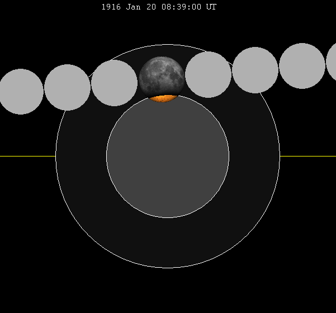The width and height of the screenshot is (336, 313).
Task: Select the second gray Moon disc from left
Action: pos(67,87)
